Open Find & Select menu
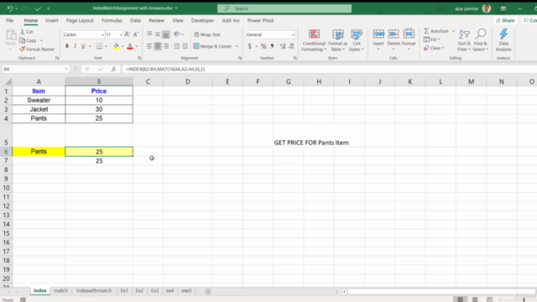This screenshot has height=302, width=537. pos(481,40)
